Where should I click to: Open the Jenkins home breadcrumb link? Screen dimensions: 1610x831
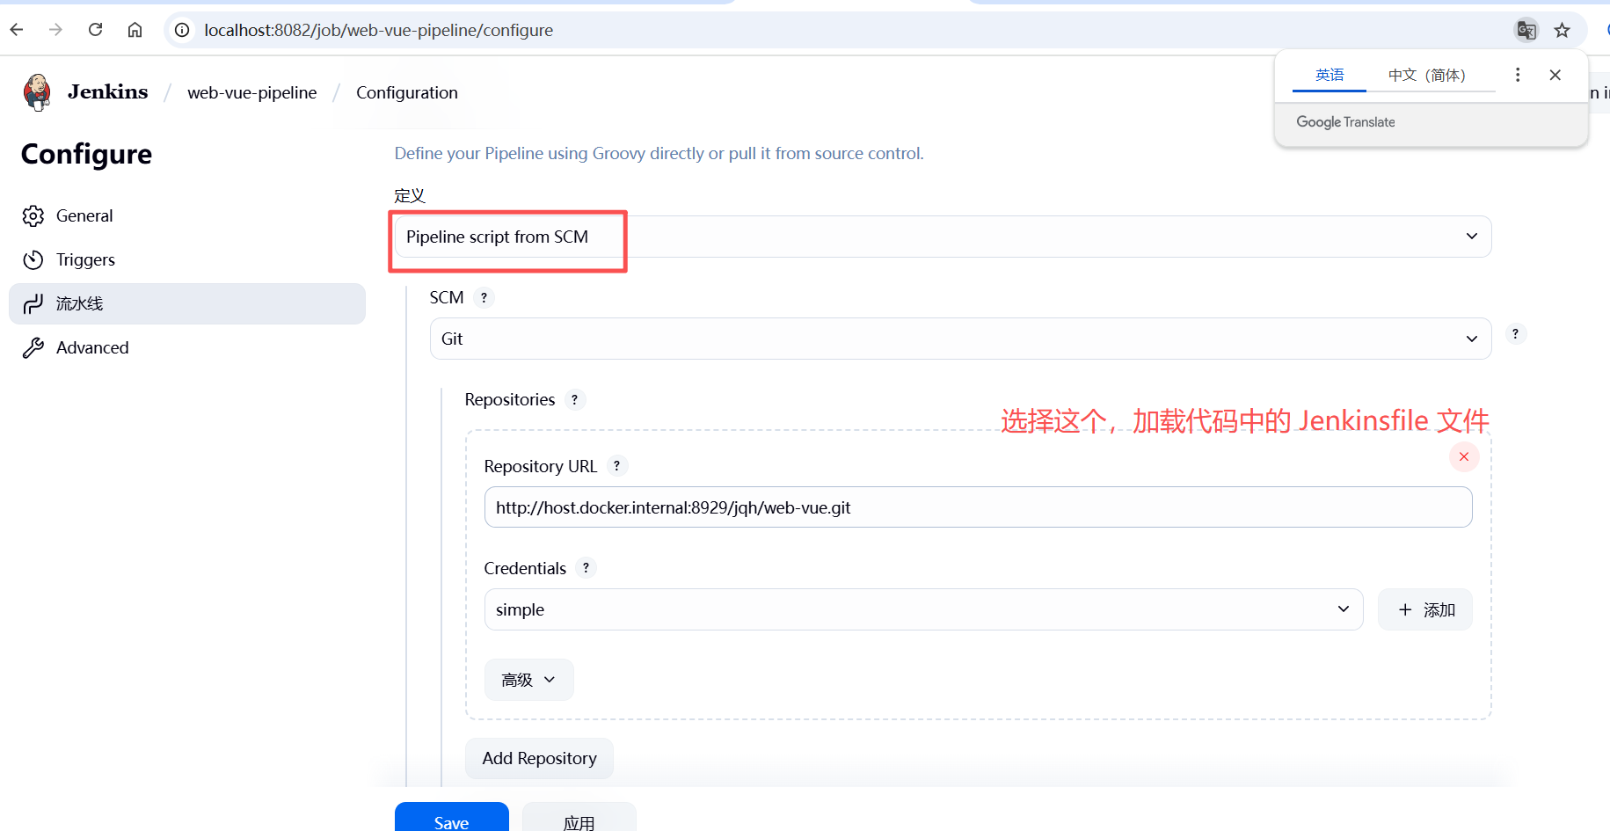(x=107, y=92)
